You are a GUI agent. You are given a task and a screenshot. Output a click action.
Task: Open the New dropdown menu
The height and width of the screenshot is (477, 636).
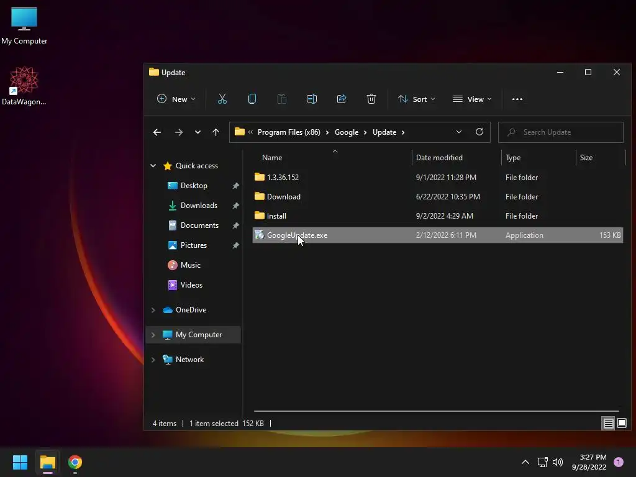point(176,99)
